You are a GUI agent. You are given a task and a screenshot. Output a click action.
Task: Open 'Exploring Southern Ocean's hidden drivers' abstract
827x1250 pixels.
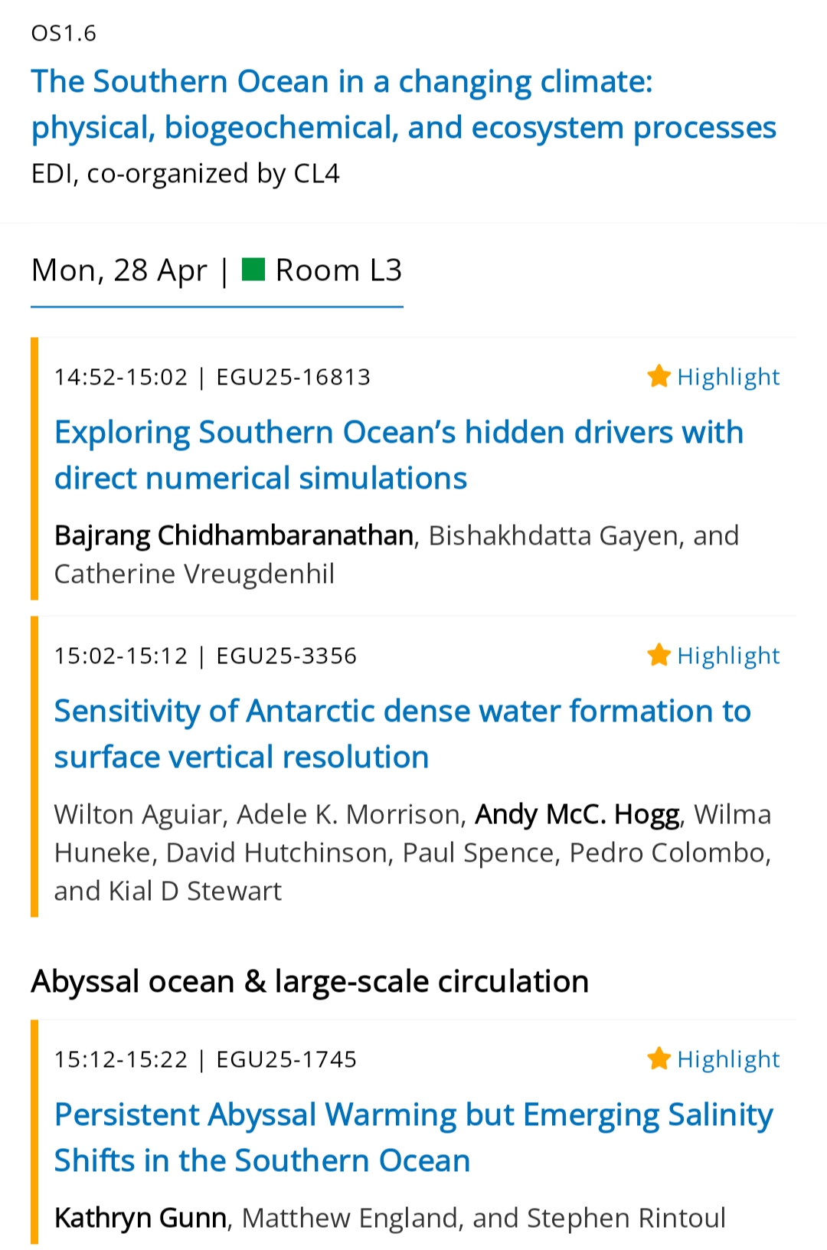pyautogui.click(x=398, y=455)
